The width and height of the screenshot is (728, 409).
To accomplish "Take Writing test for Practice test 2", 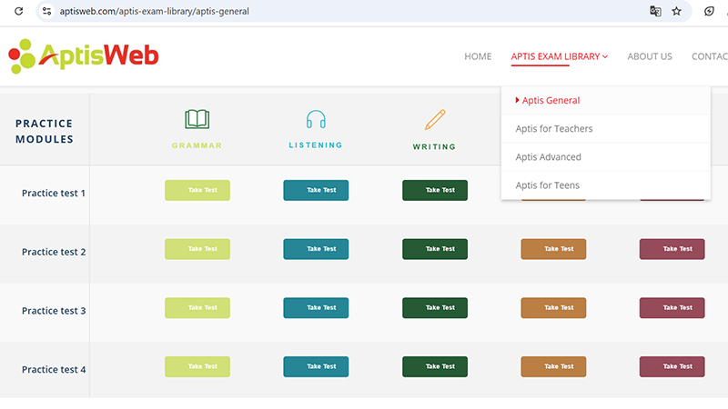I will click(x=435, y=249).
